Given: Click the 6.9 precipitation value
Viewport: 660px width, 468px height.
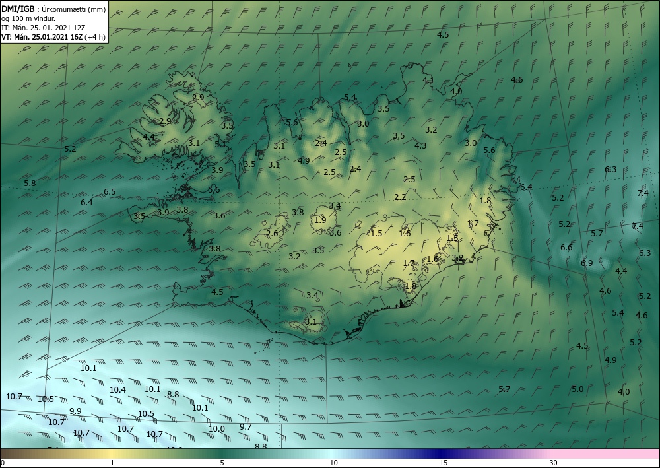Looking at the screenshot, I should pyautogui.click(x=587, y=263).
